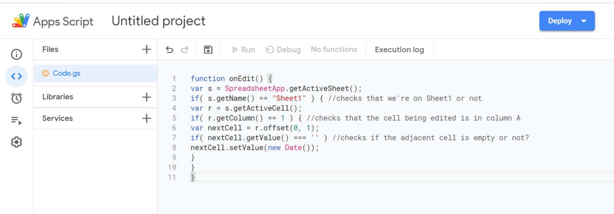Image resolution: width=614 pixels, height=214 pixels.
Task: Open the Triggers alarm clock icon
Action: tap(16, 98)
